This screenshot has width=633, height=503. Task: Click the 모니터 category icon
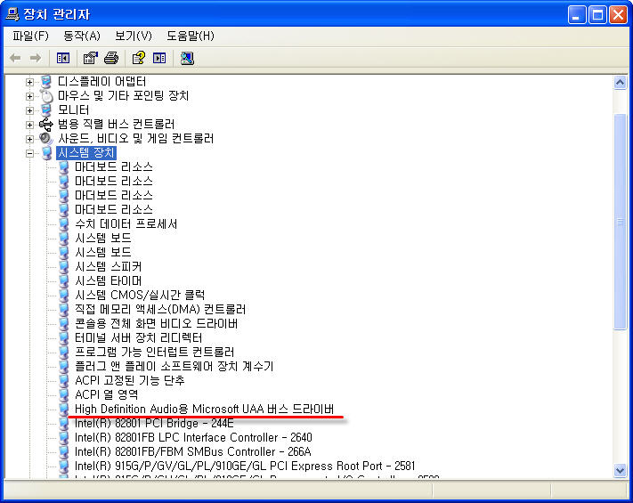(46, 110)
